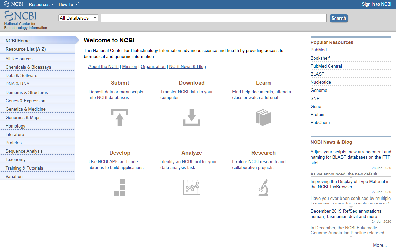
Task: Open the Resources dropdown menu
Action: coord(42,4)
